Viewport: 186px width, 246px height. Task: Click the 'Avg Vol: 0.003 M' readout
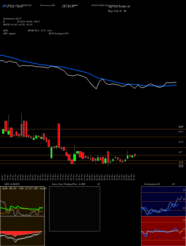119,6
